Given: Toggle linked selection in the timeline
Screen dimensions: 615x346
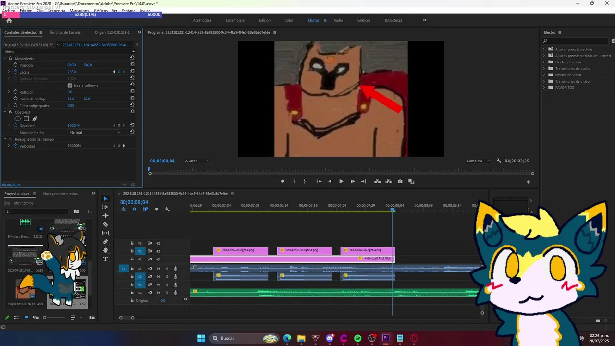Looking at the screenshot, I should pyautogui.click(x=145, y=209).
